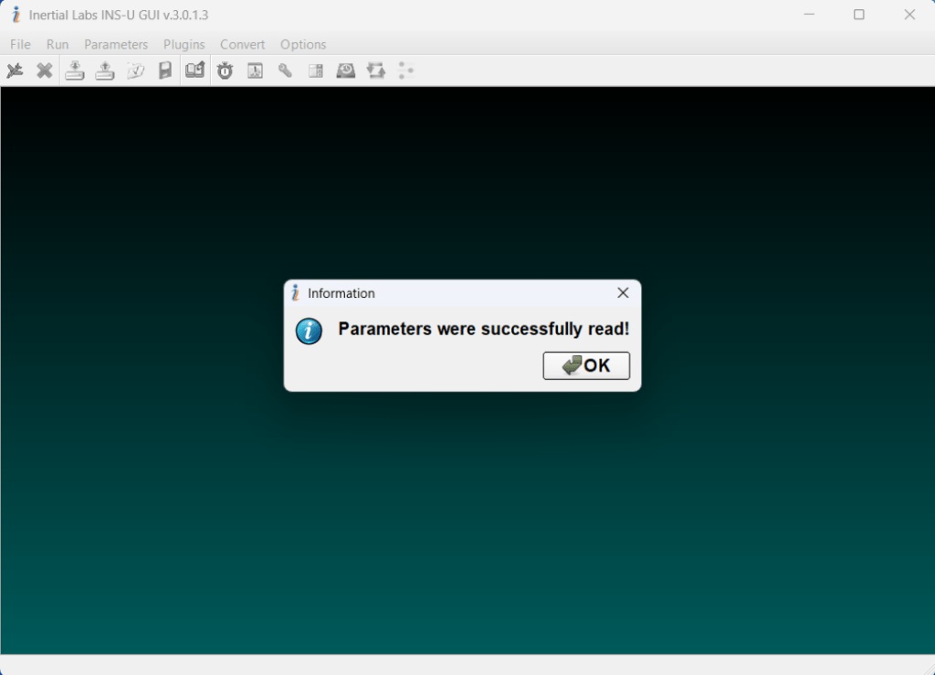Viewport: 935px width, 675px height.
Task: Open the Plugins menu
Action: pos(184,44)
